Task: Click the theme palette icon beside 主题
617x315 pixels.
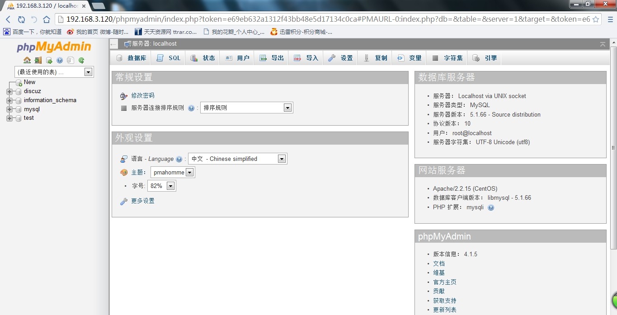Action: (124, 173)
